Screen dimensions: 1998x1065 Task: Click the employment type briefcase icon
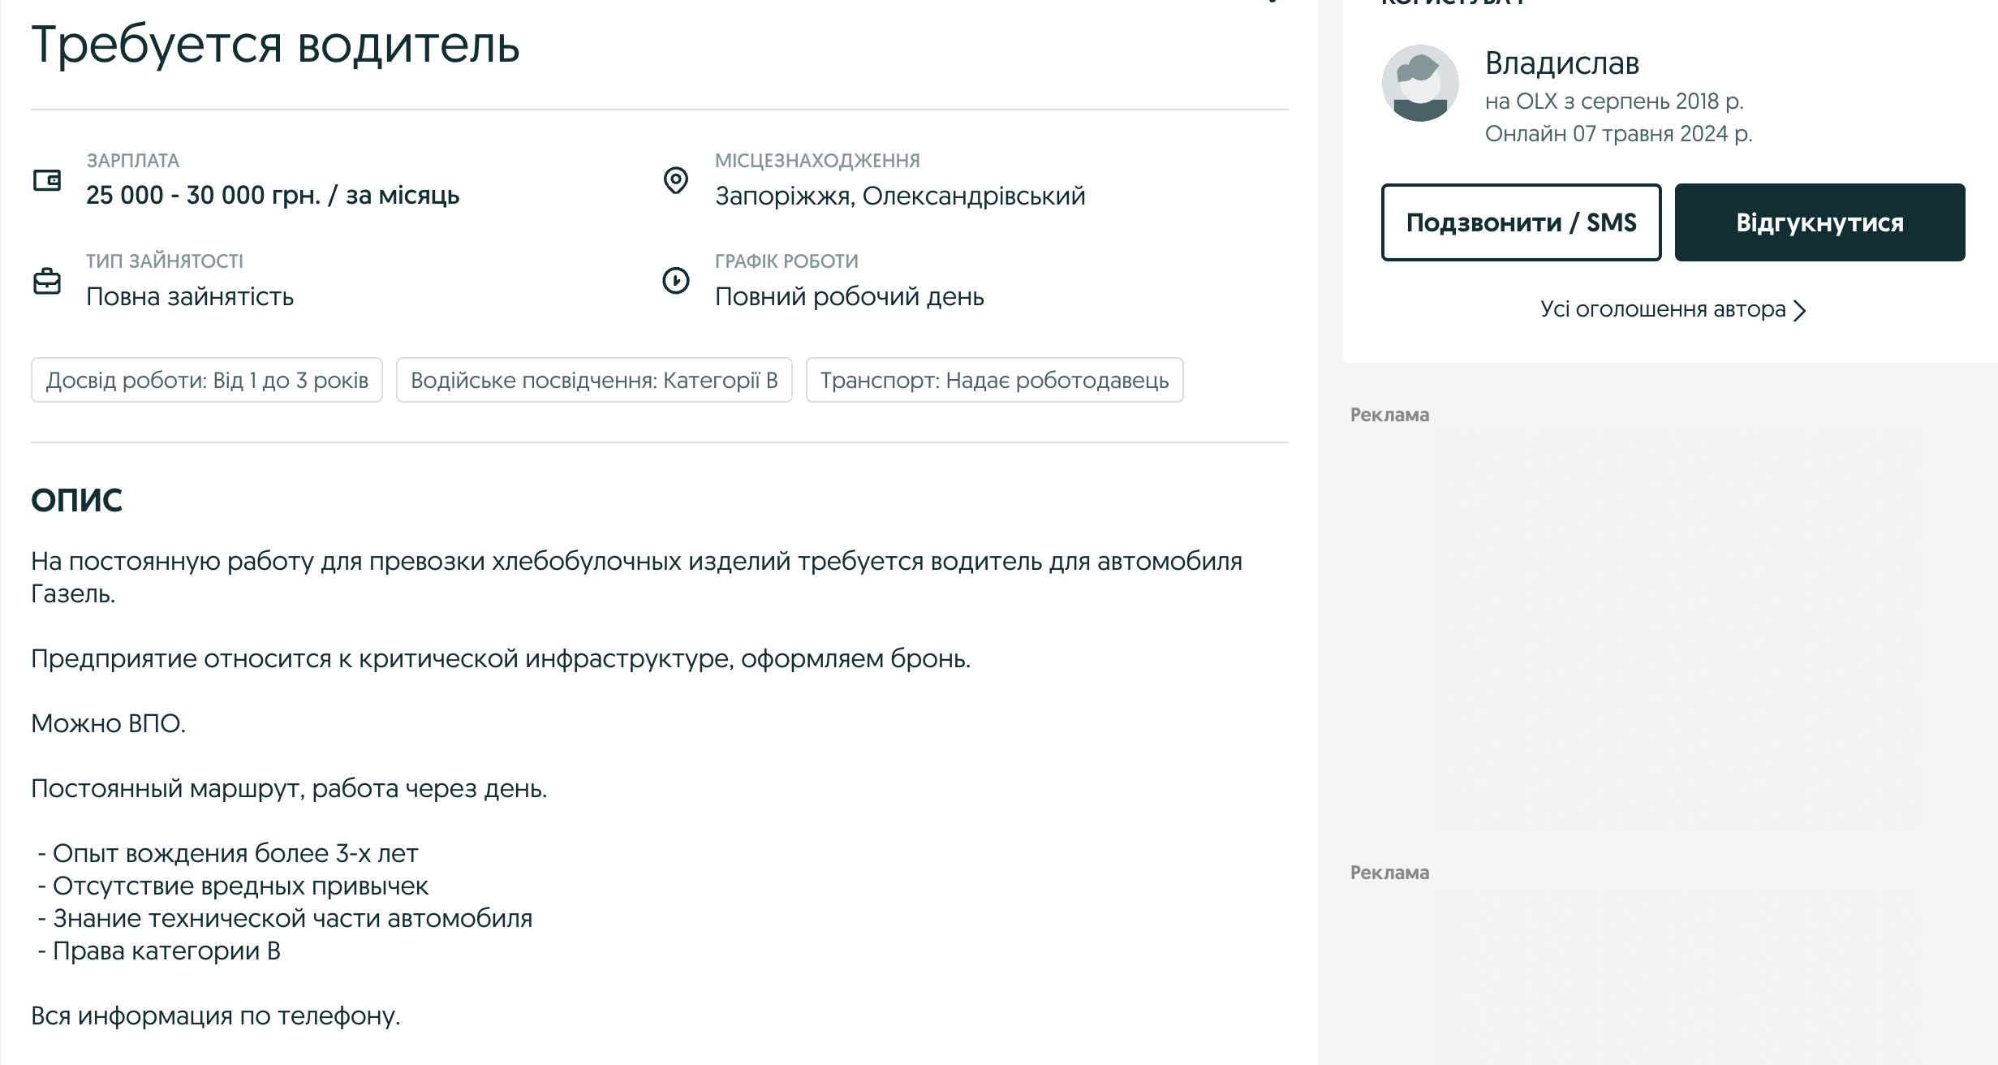click(47, 281)
